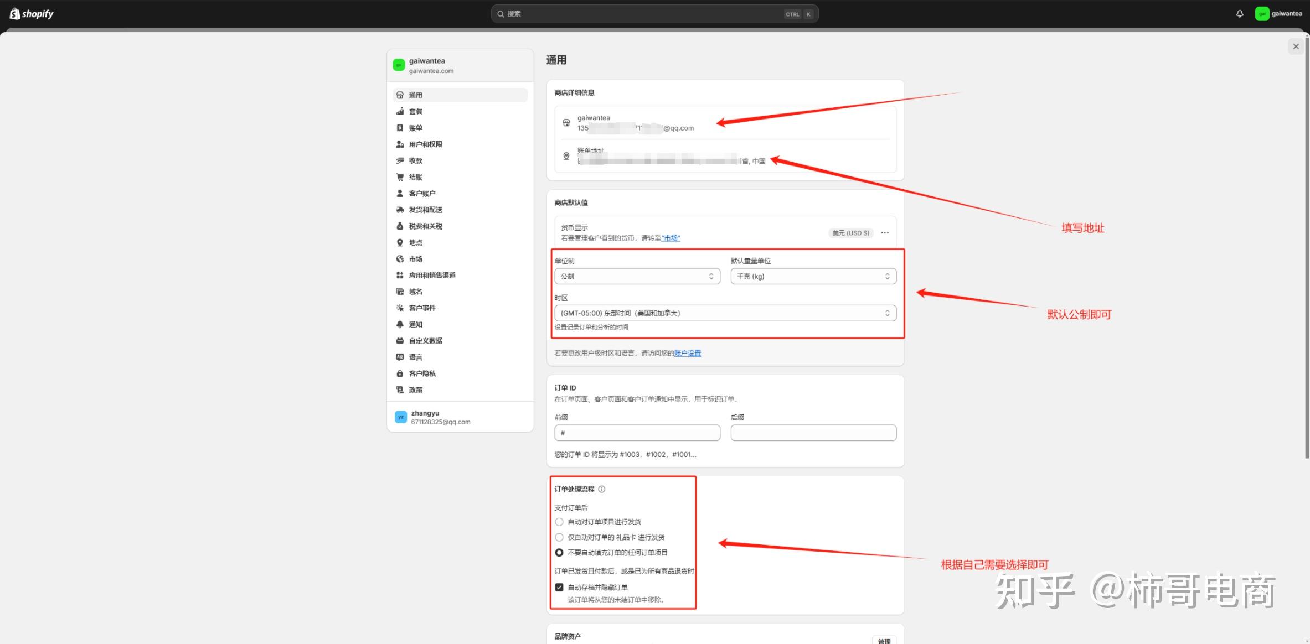Open 应用和销售渠道 settings
1310x644 pixels.
tap(460, 276)
